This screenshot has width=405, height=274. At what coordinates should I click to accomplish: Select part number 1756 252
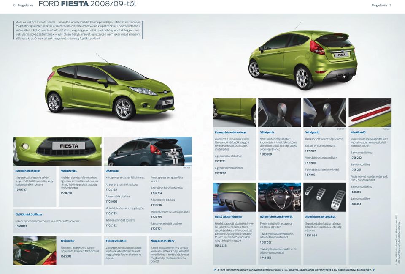coord(356,157)
